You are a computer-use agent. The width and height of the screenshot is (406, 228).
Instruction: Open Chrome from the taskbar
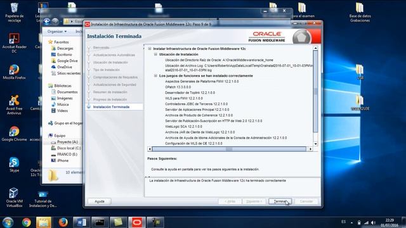coord(26,222)
